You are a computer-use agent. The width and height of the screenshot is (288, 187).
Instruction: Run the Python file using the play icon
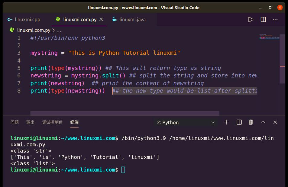coord(251,19)
